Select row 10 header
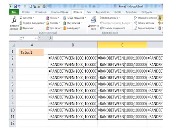Viewport: 176px width, 131px height. pos(12,110)
